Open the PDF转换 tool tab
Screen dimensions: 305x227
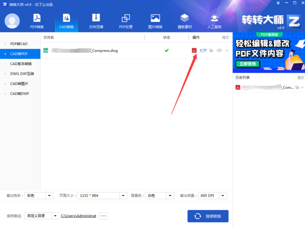pyautogui.click(x=37, y=21)
